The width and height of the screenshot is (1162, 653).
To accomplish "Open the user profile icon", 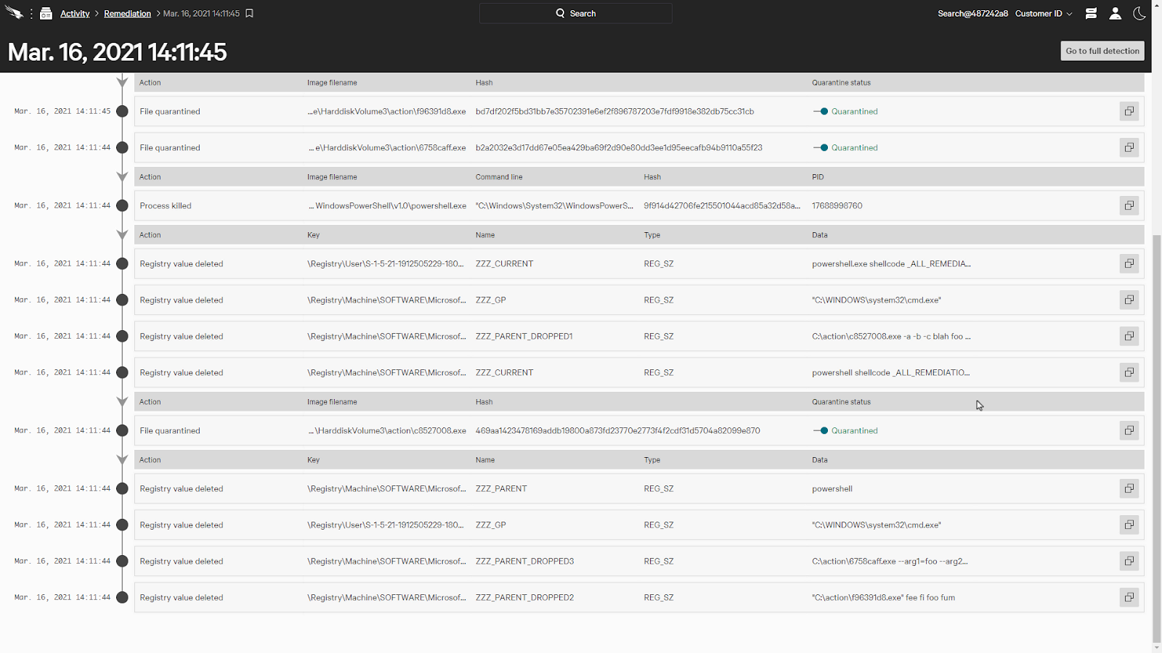I will [1116, 13].
